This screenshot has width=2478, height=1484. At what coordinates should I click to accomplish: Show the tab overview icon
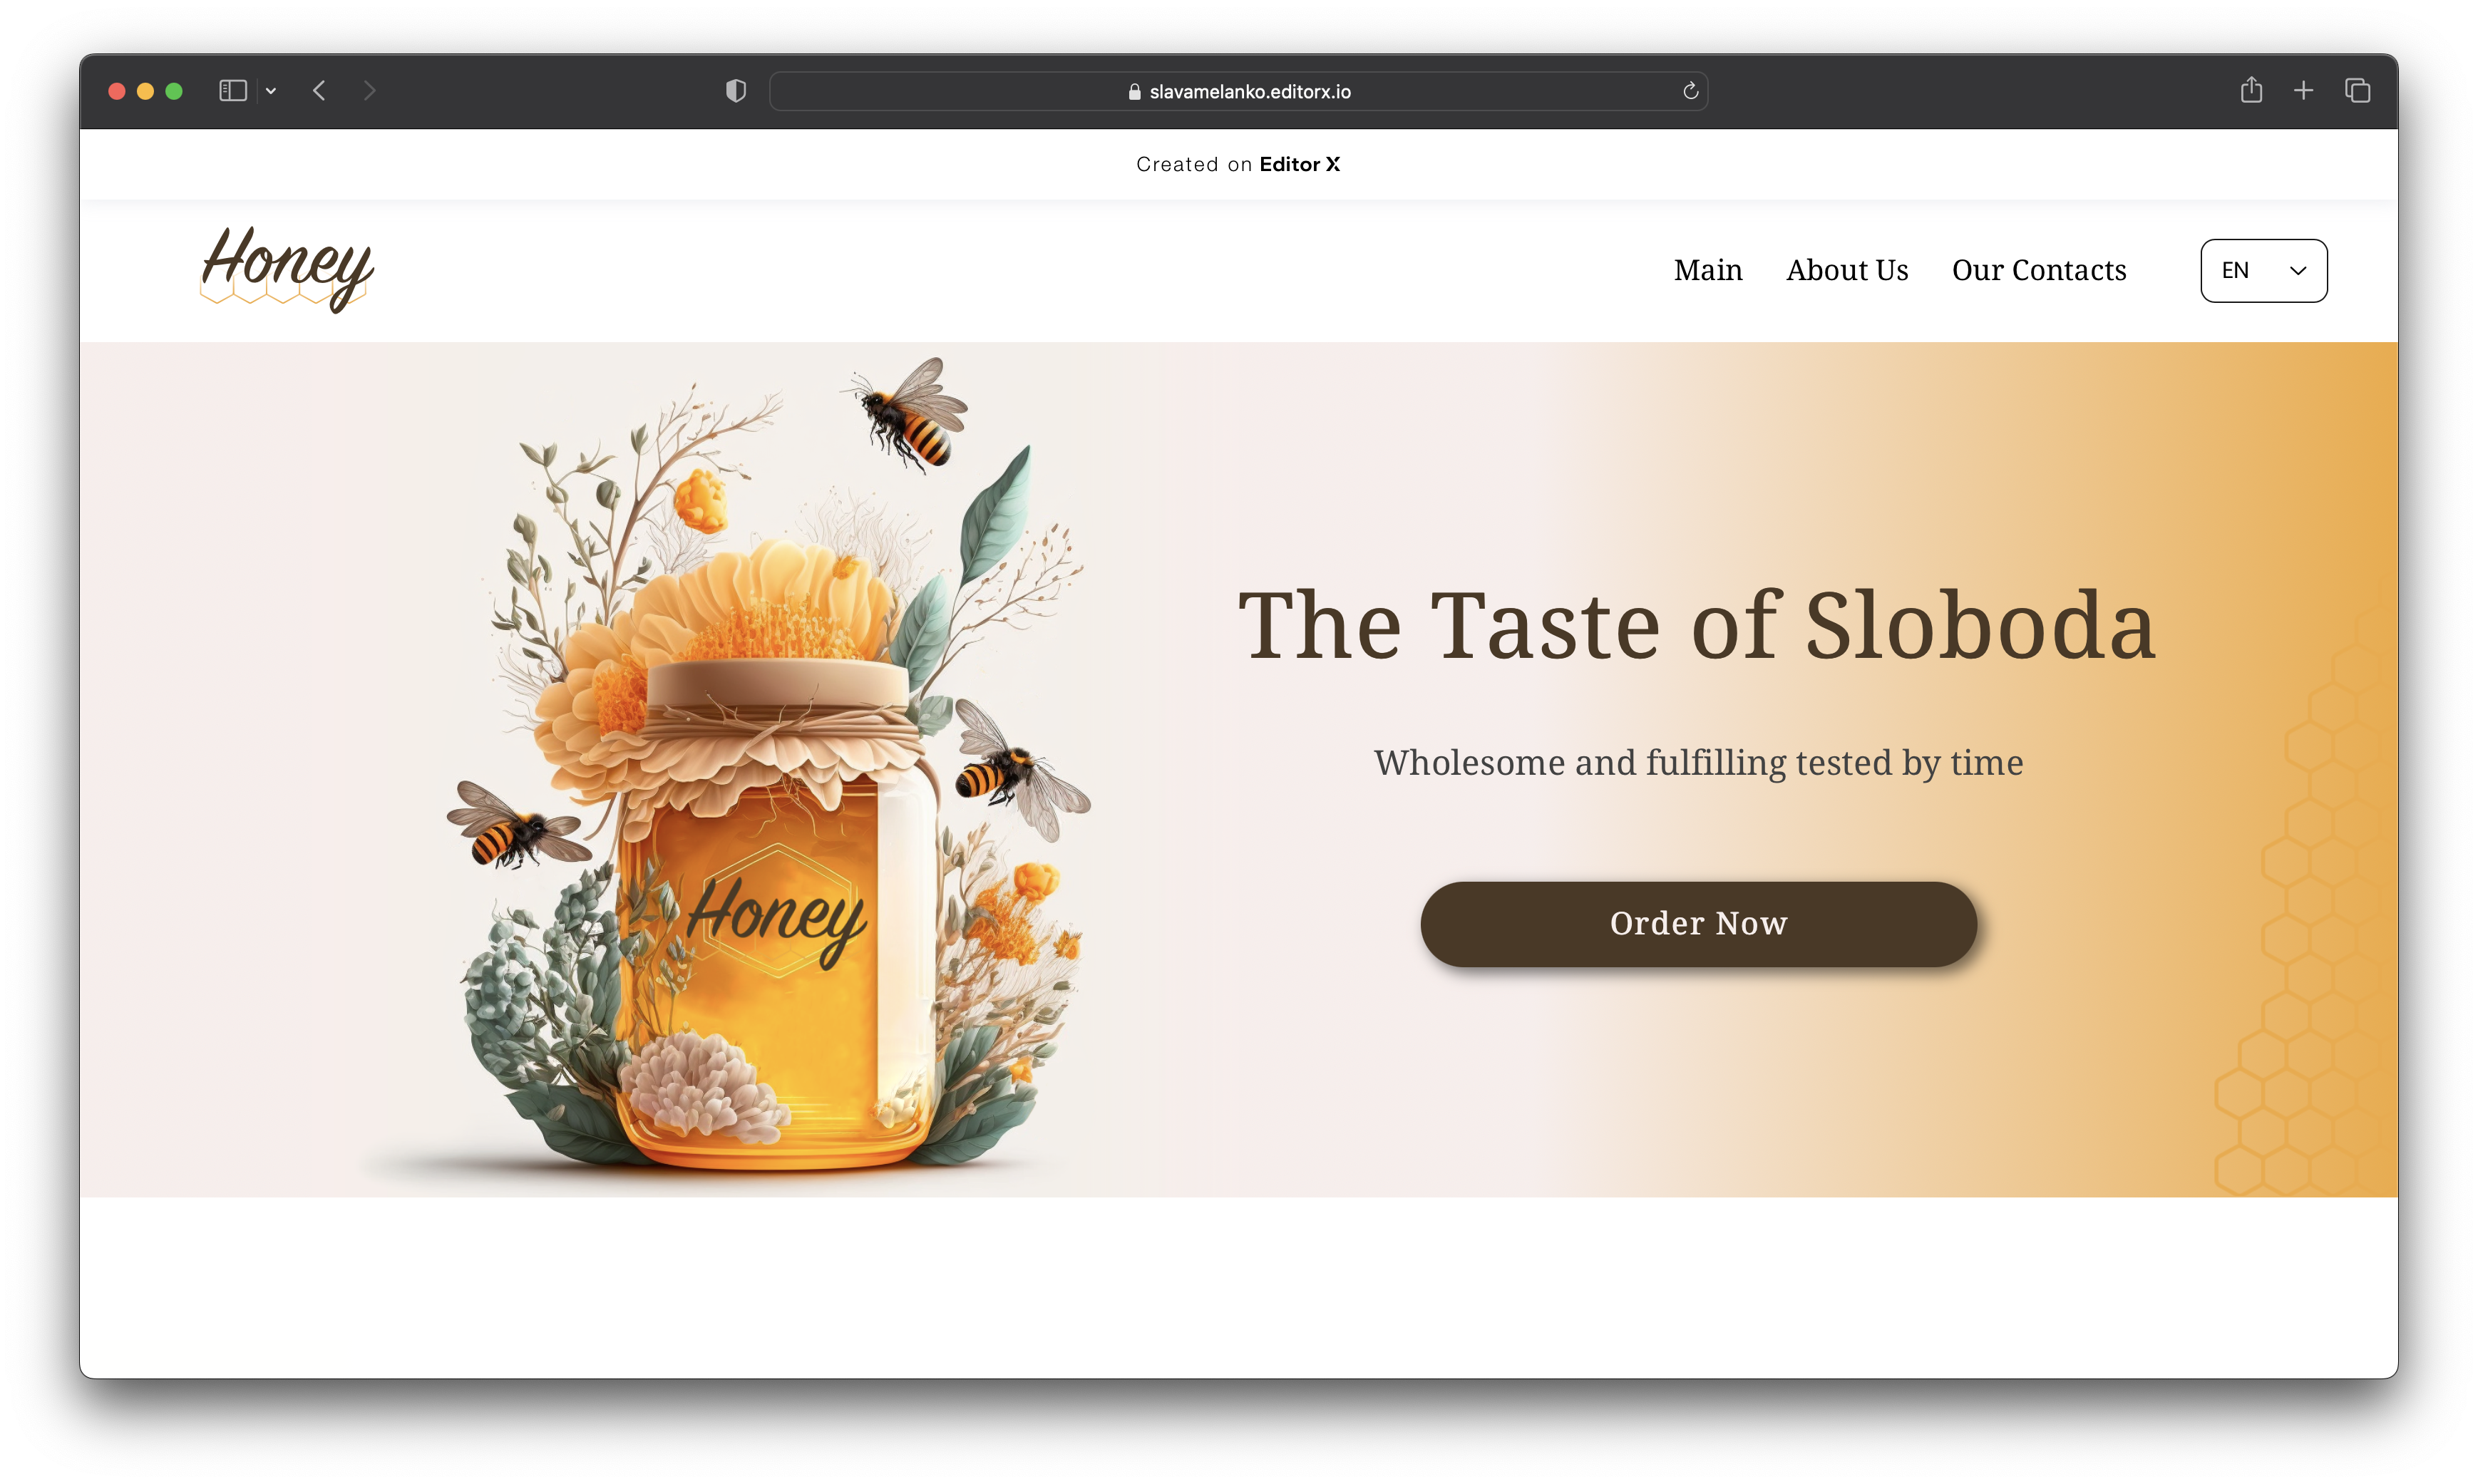[x=2358, y=91]
